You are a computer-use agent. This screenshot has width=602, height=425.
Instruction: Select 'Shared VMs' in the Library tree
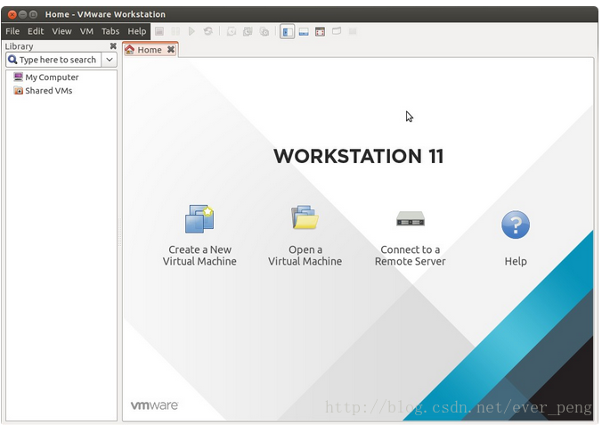click(49, 91)
